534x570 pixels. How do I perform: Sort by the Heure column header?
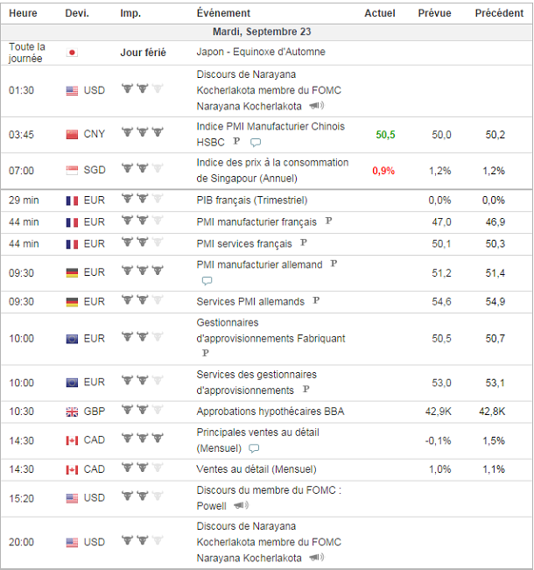[23, 13]
